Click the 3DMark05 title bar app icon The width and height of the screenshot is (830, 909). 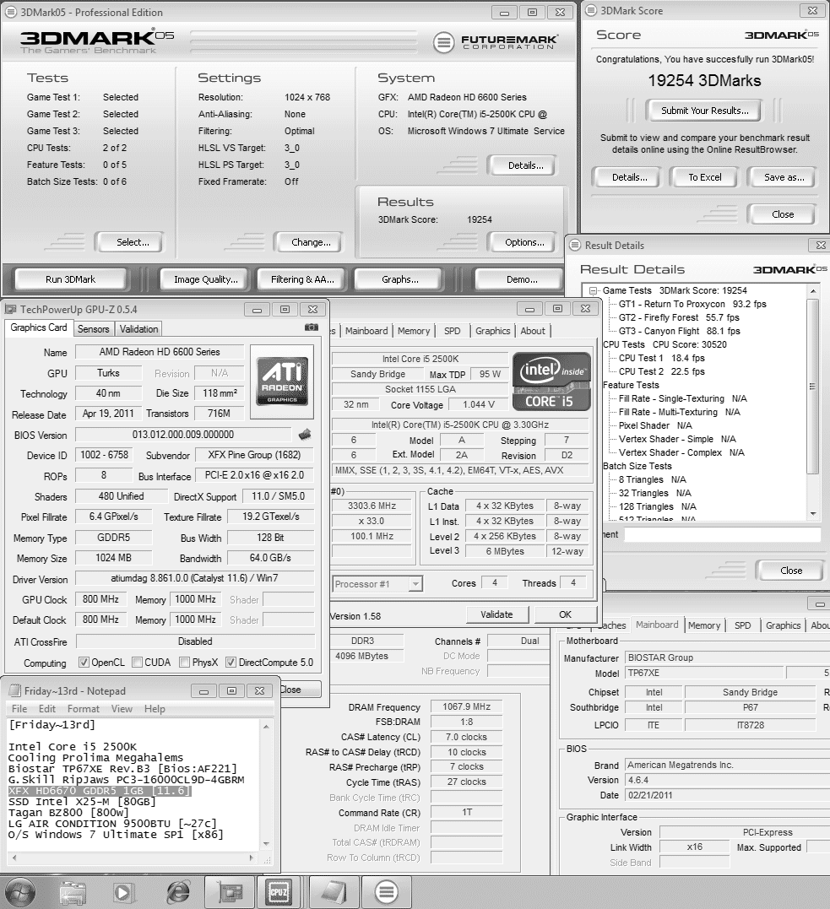tap(10, 12)
